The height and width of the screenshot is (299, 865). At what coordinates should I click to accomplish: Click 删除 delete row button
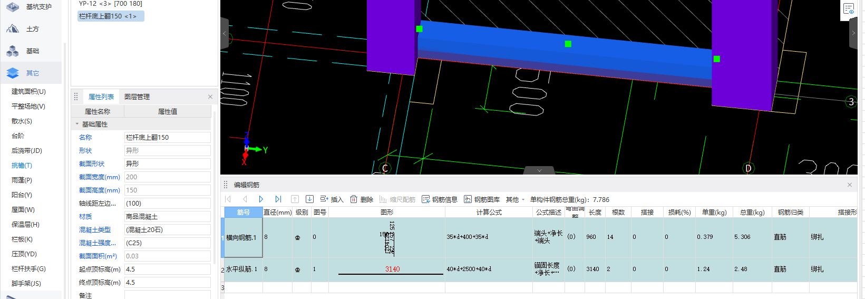coord(362,199)
